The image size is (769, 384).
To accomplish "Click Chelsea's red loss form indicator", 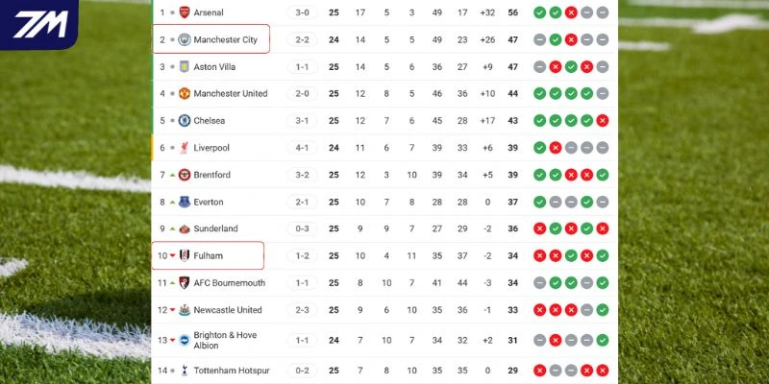I will [x=602, y=121].
